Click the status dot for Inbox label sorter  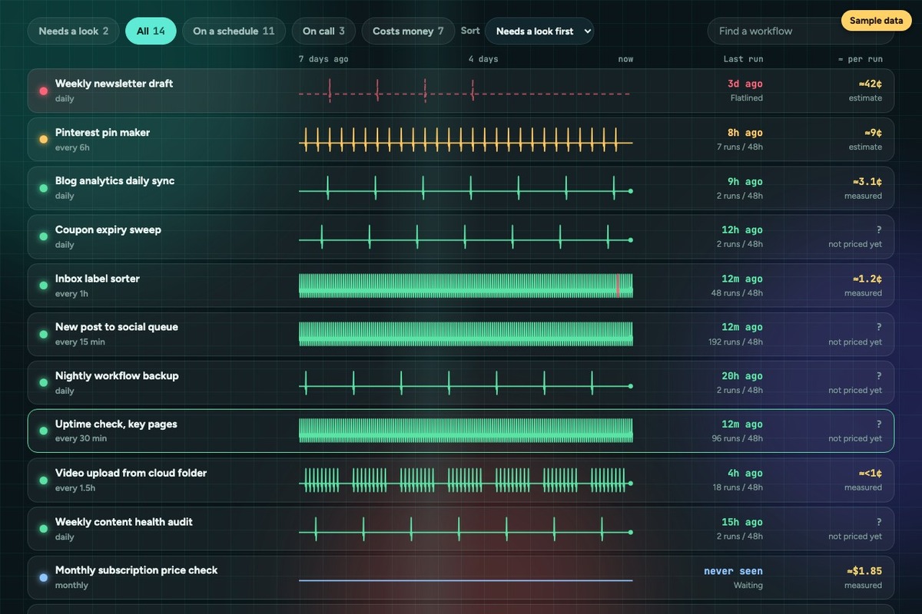click(43, 286)
